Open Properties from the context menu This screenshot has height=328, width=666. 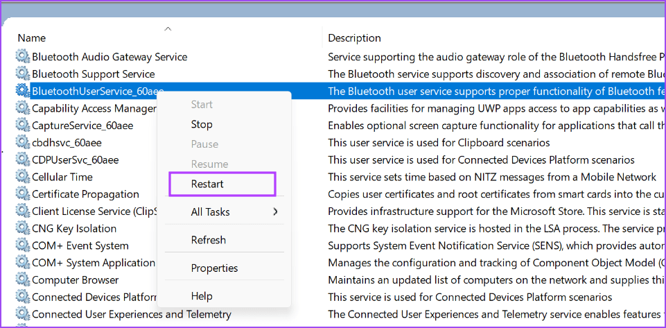[215, 268]
